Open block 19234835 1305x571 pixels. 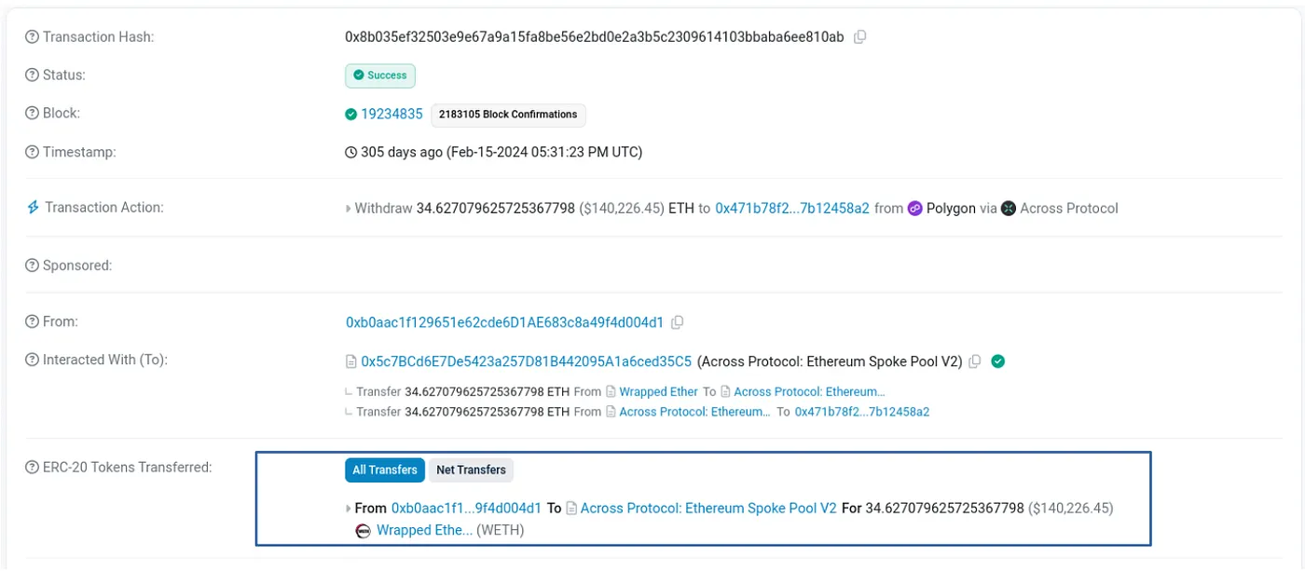coord(390,113)
